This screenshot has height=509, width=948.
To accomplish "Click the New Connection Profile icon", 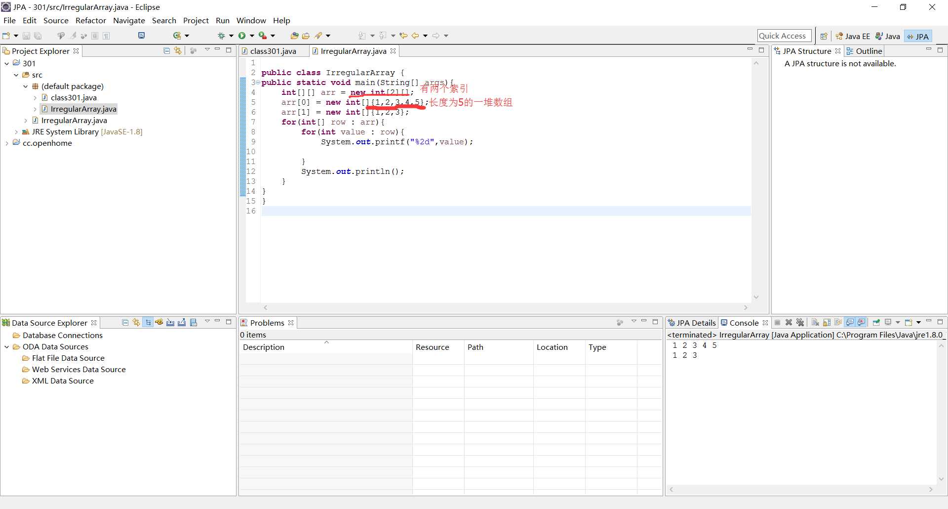I will pos(159,322).
